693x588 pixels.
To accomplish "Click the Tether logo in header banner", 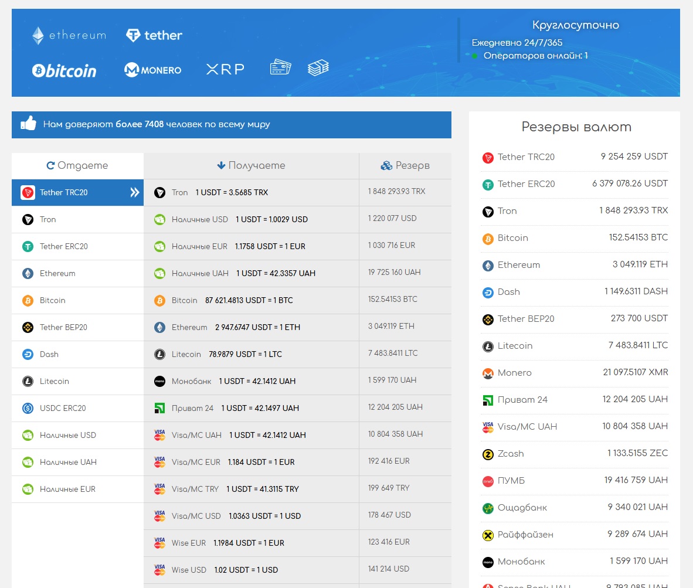I will pos(154,36).
